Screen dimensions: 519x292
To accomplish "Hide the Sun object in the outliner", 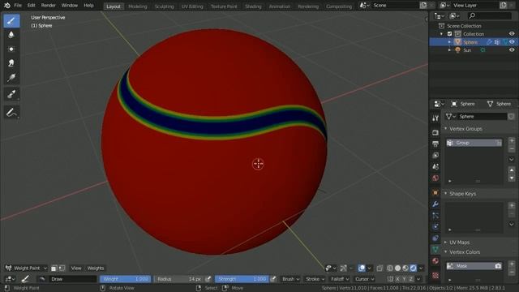I will (512, 50).
